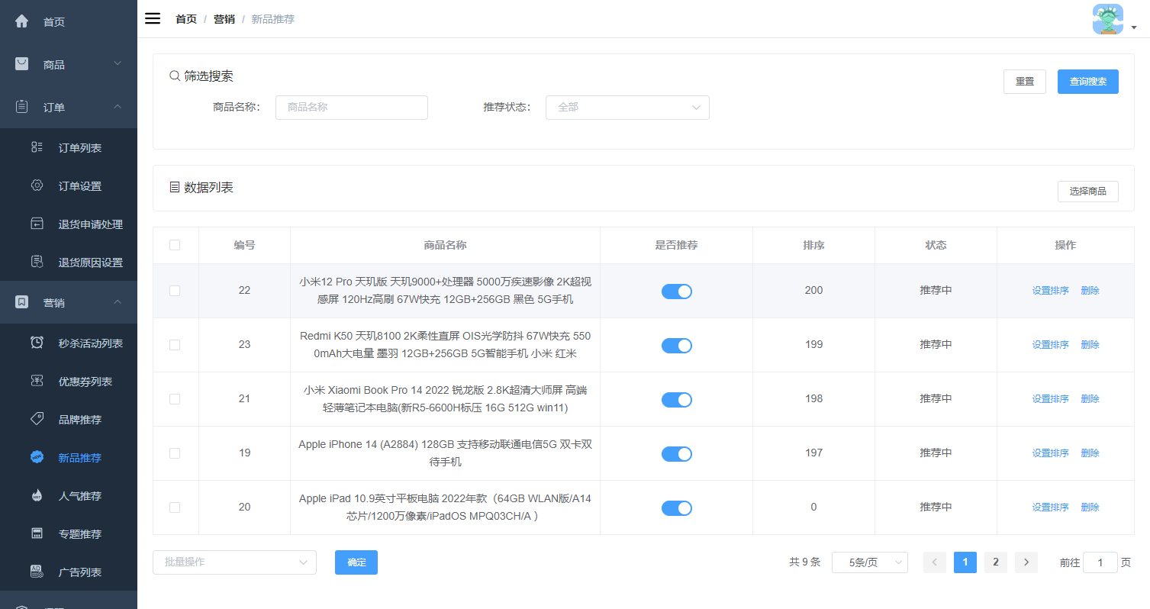Click 首页 in breadcrumb

coord(186,19)
